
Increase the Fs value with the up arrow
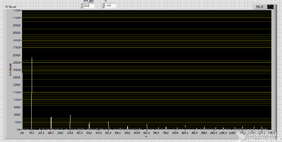pos(103,4)
